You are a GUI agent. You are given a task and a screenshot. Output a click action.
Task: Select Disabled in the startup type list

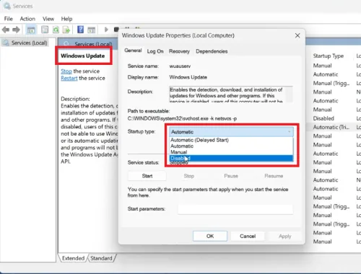click(231, 158)
